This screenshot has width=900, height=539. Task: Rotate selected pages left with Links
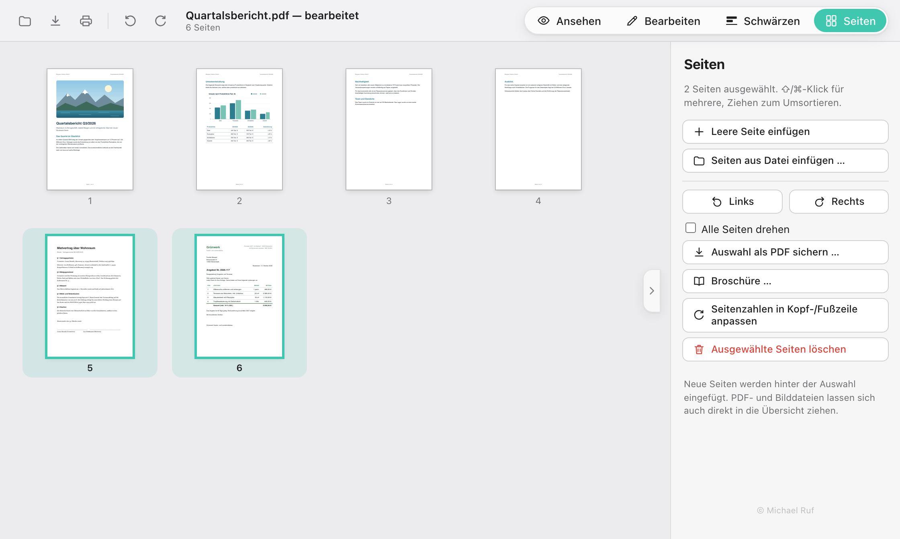(x=732, y=202)
